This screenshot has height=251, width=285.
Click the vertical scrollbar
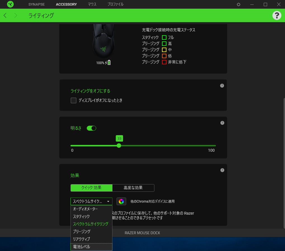(x=284, y=163)
